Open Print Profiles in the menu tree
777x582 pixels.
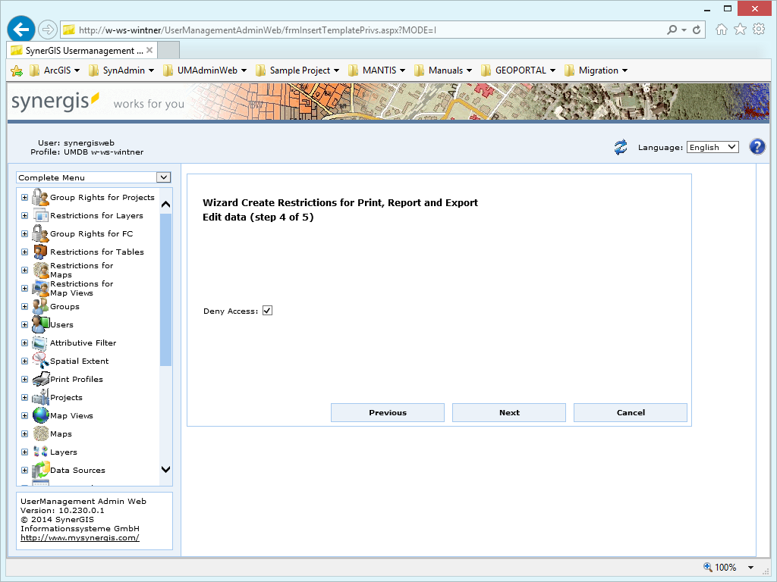tap(39, 379)
